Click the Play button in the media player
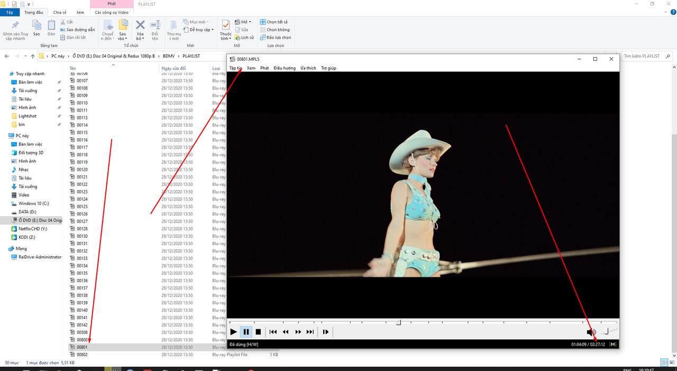Image resolution: width=677 pixels, height=371 pixels. (233, 332)
